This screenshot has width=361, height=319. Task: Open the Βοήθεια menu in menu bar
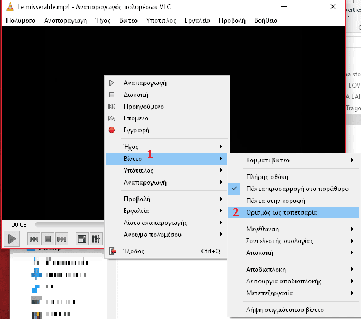coord(266,20)
